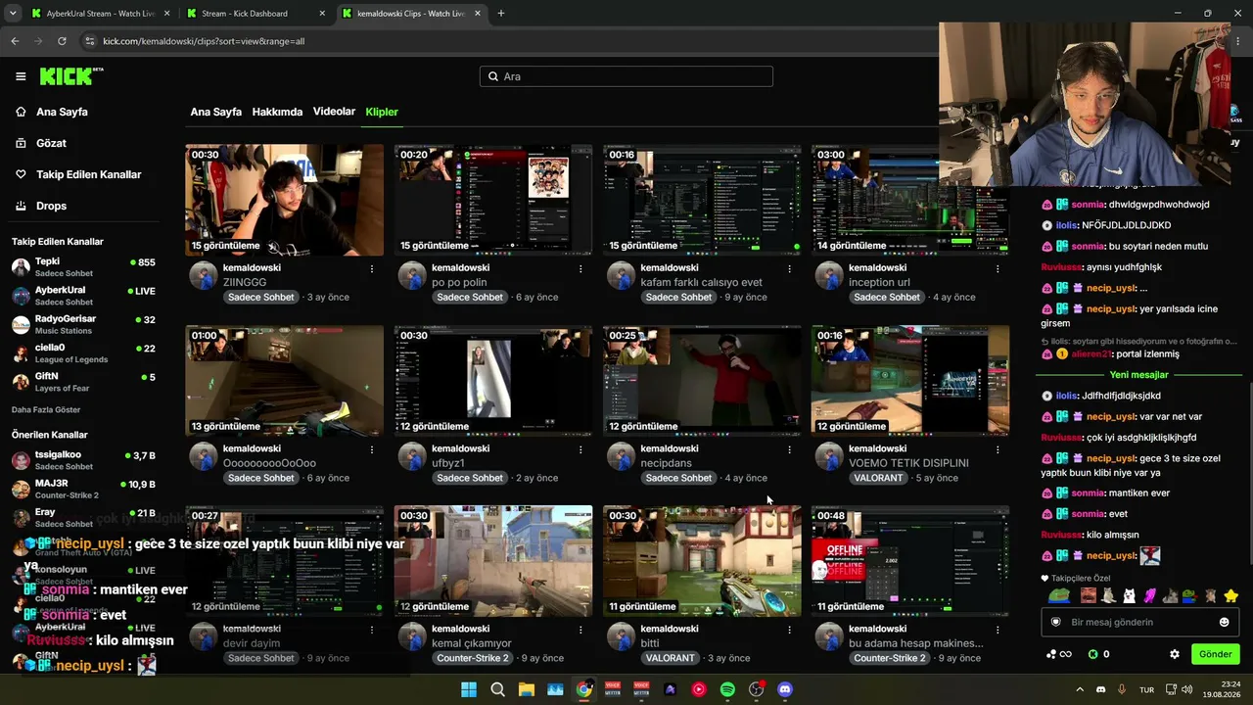
Task: Open a new browser tab with plus icon
Action: click(500, 14)
